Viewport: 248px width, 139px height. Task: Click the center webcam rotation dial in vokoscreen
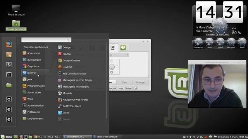(112, 67)
